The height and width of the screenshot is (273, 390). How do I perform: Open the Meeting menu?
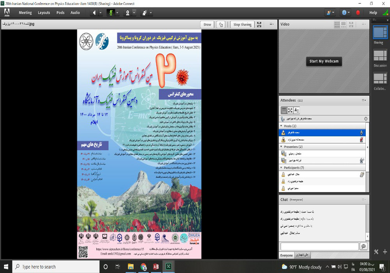point(25,12)
